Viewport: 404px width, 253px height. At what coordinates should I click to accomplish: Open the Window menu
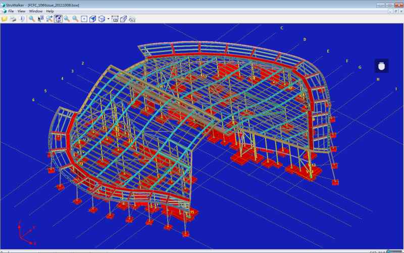tap(36, 11)
